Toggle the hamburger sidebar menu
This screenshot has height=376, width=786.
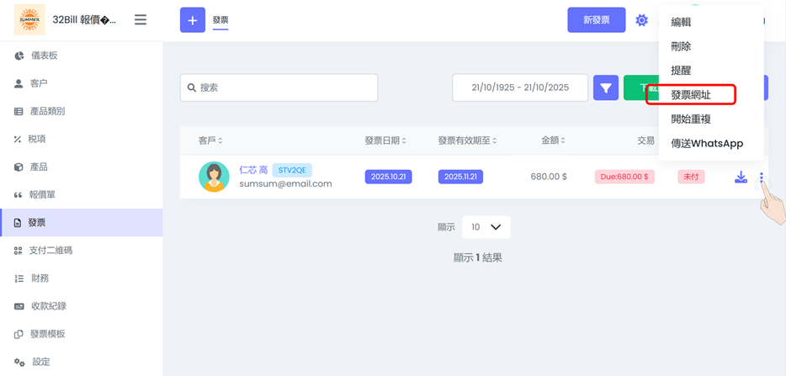141,20
